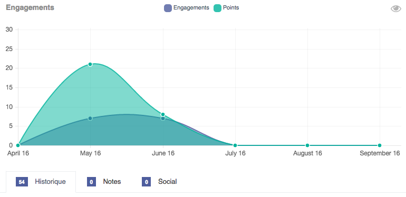Select the Engagements data point at May 16
Image resolution: width=406 pixels, height=197 pixels.
pyautogui.click(x=90, y=119)
